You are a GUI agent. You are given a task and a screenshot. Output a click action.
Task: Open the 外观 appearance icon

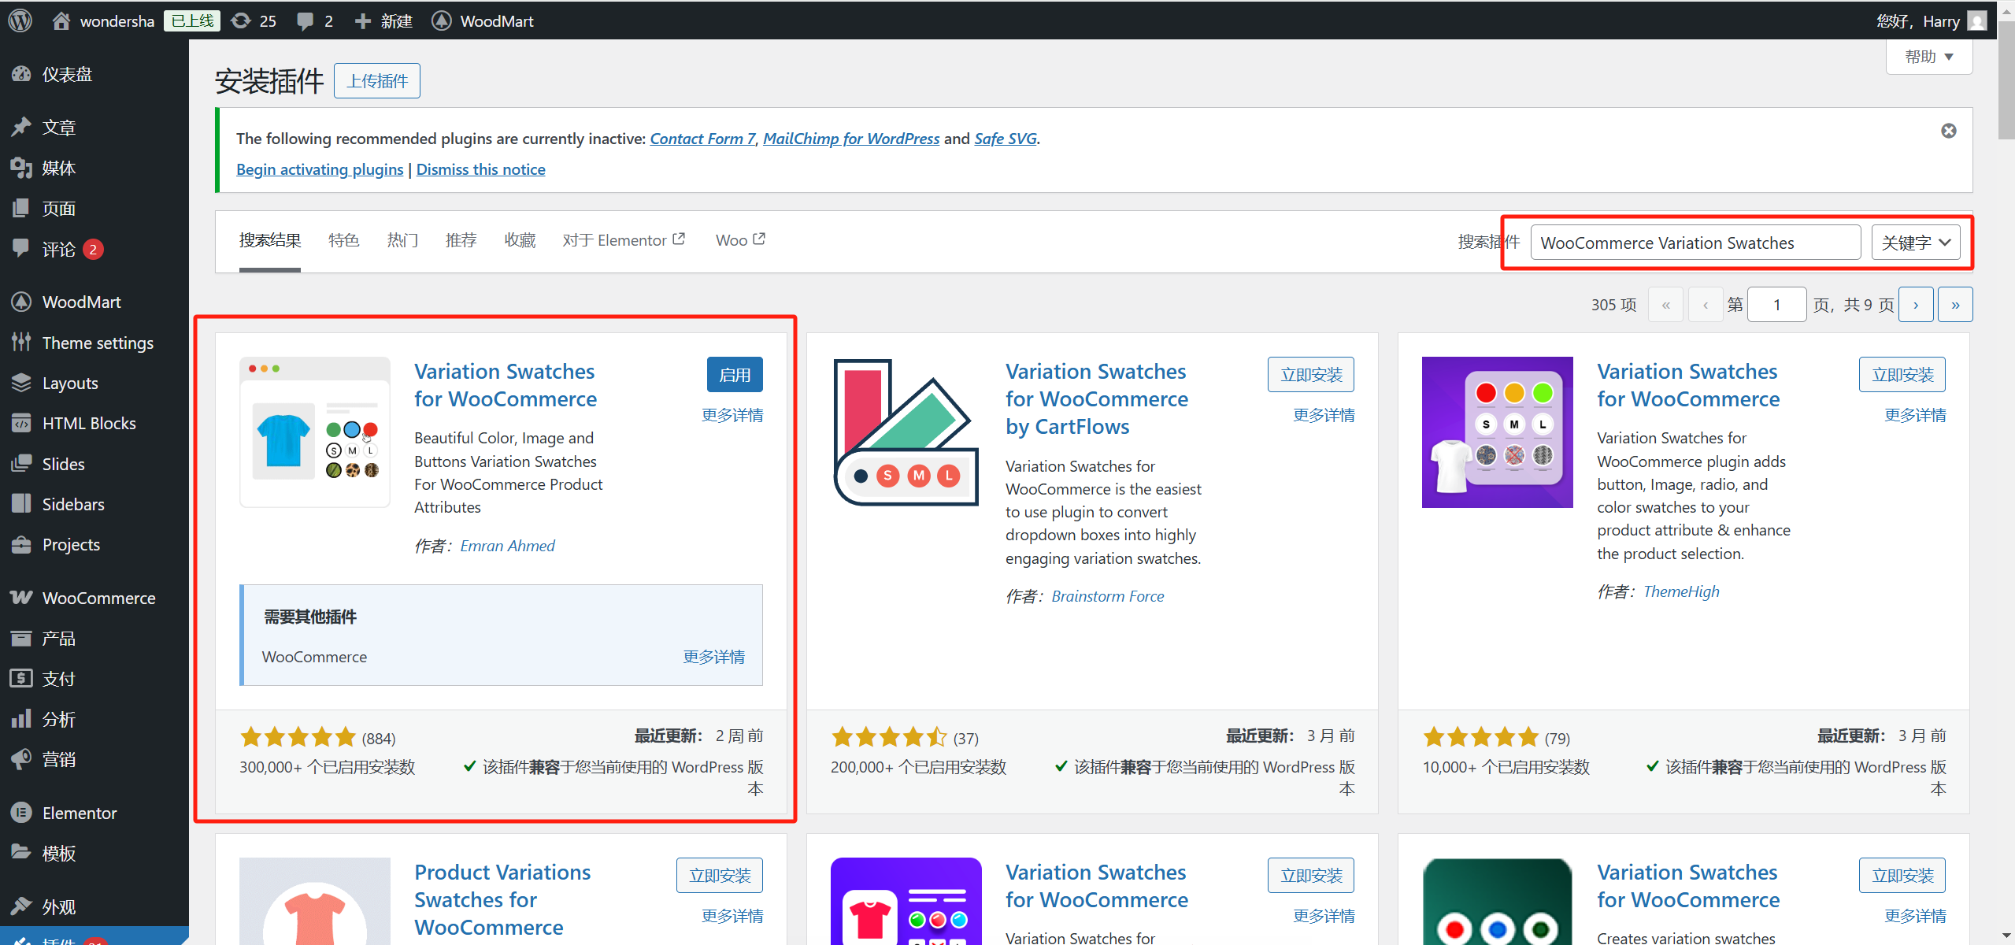pyautogui.click(x=22, y=906)
